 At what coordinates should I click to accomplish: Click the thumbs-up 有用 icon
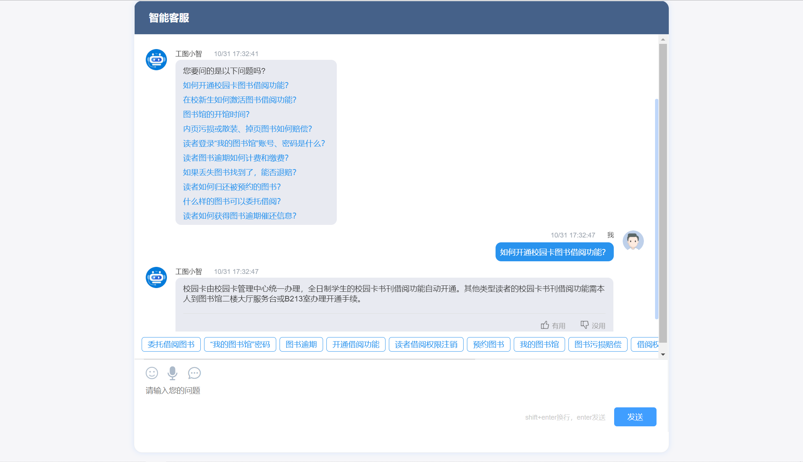[545, 325]
